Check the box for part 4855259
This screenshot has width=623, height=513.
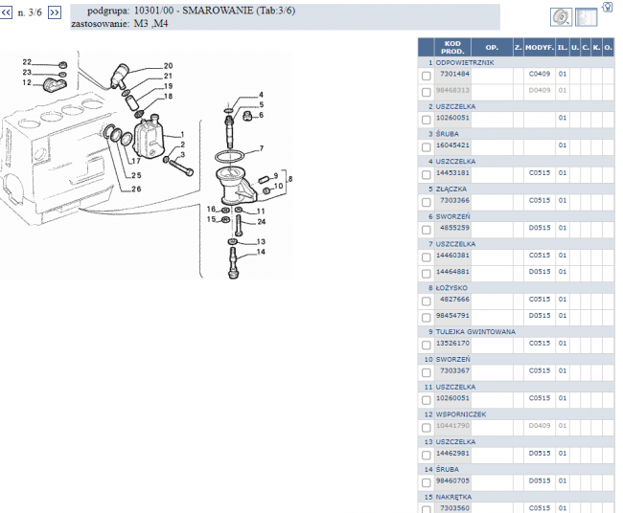tap(427, 230)
